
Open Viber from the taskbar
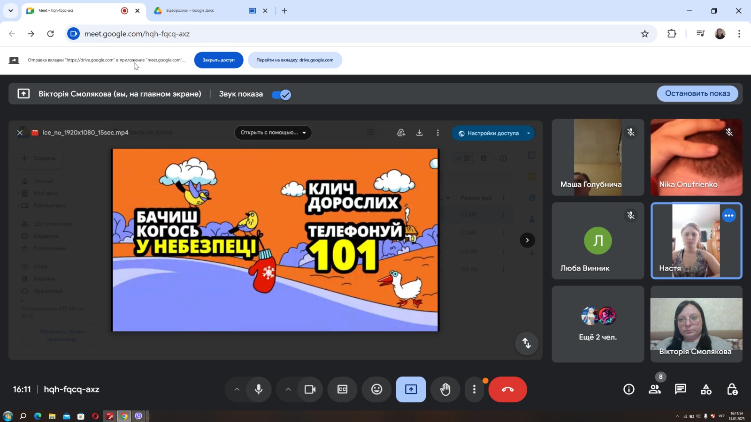(138, 416)
